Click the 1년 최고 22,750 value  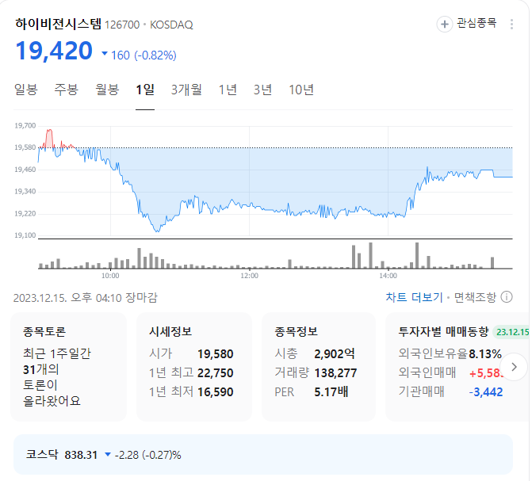click(x=215, y=372)
